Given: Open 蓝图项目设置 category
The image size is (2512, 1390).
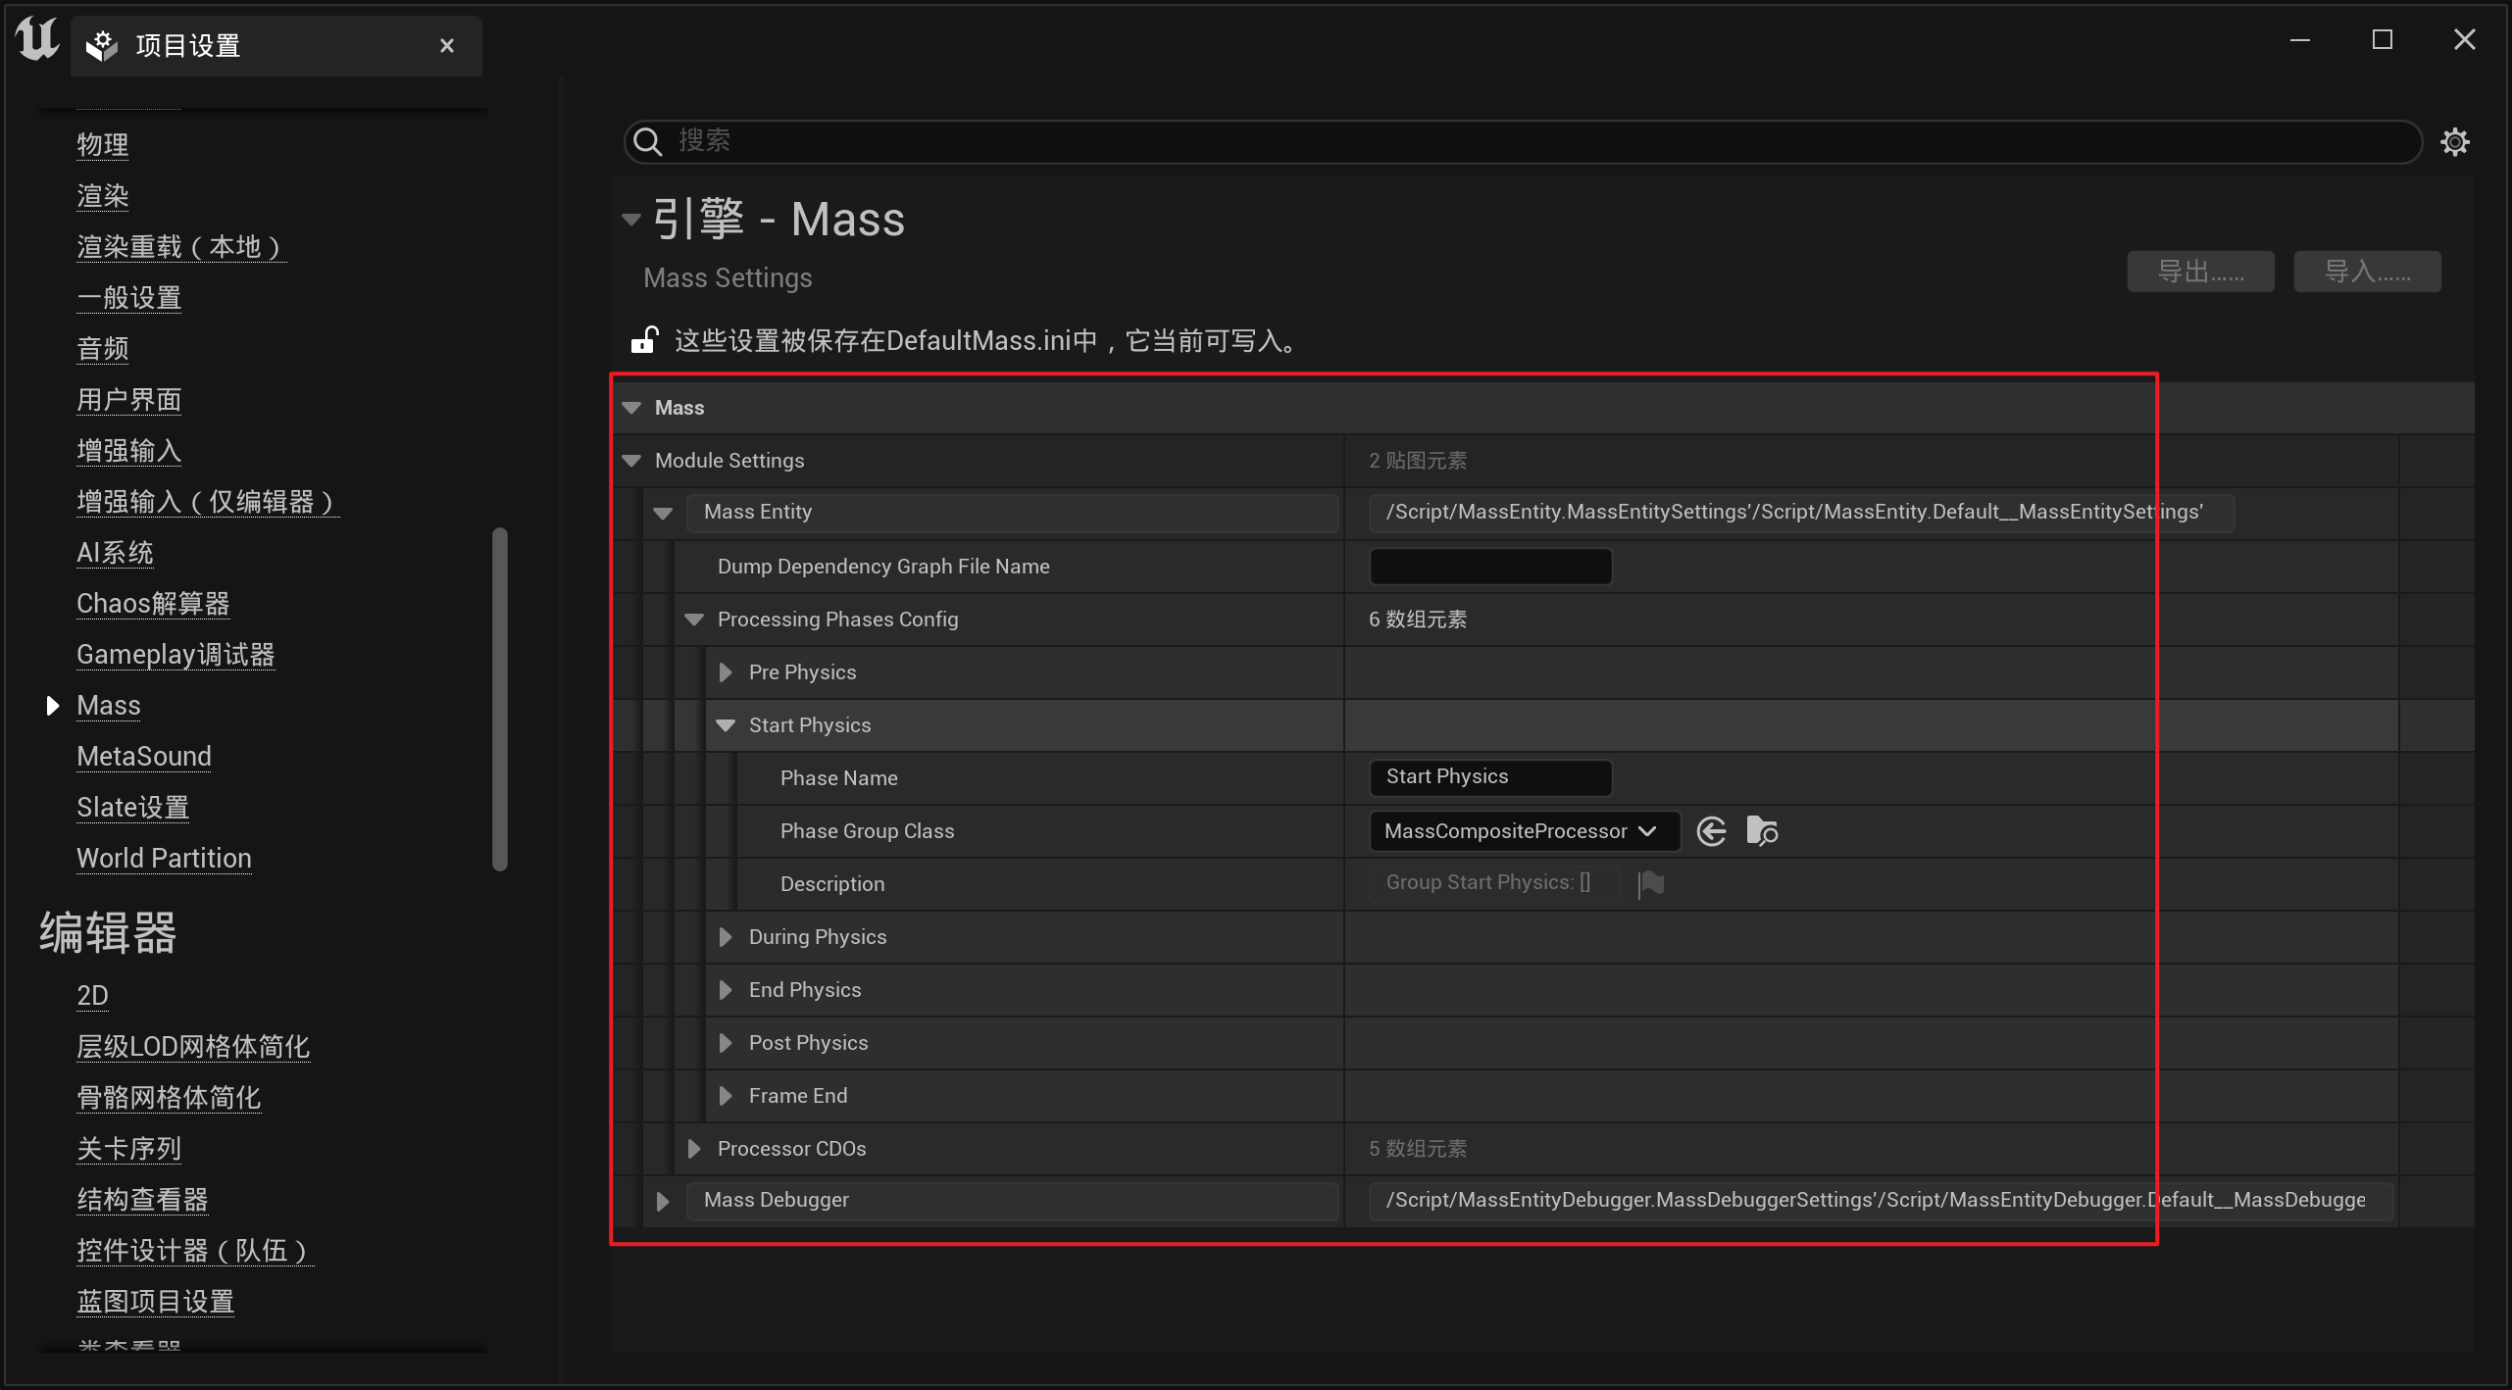Looking at the screenshot, I should click(156, 1302).
